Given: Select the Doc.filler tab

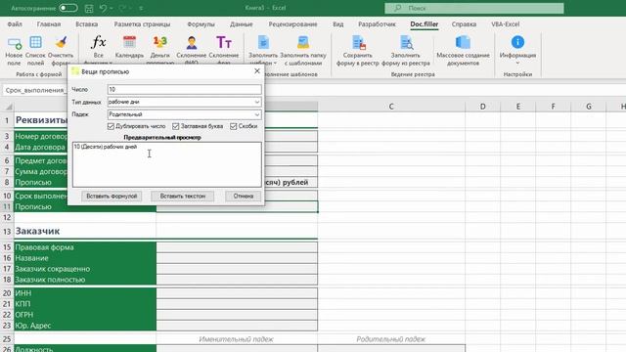Looking at the screenshot, I should [425, 24].
